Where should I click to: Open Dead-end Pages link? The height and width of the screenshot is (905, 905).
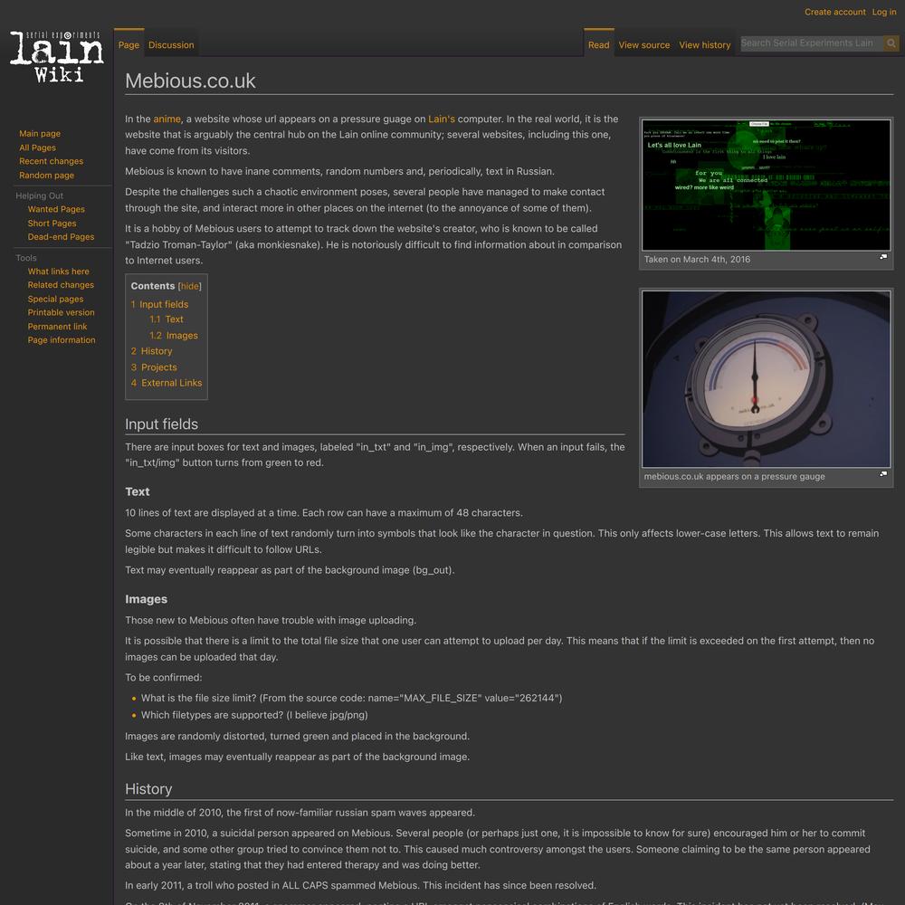(x=61, y=236)
